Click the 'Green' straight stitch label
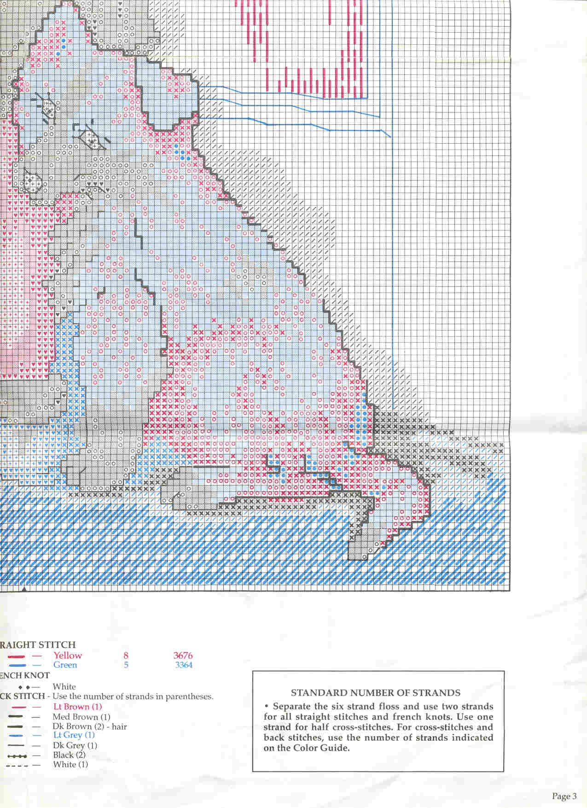The height and width of the screenshot is (808, 587). pos(65,665)
